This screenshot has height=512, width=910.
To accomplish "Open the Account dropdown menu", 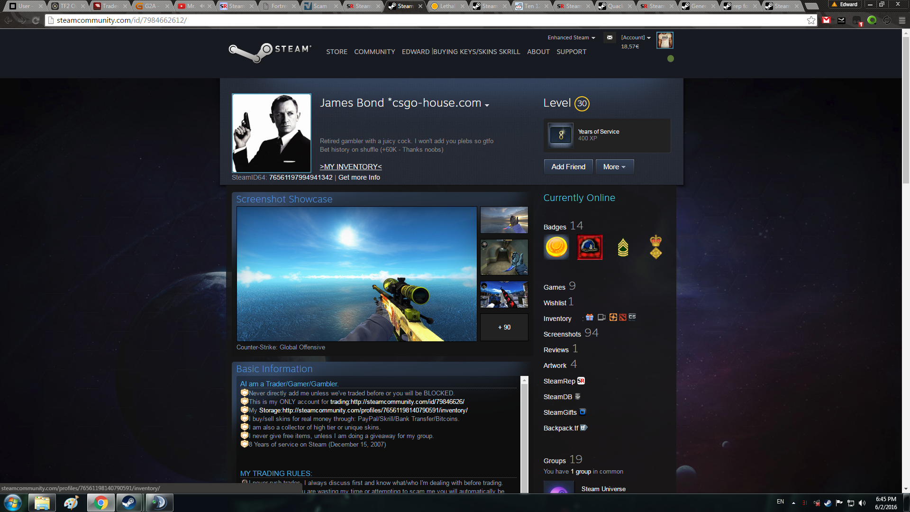I will [636, 37].
